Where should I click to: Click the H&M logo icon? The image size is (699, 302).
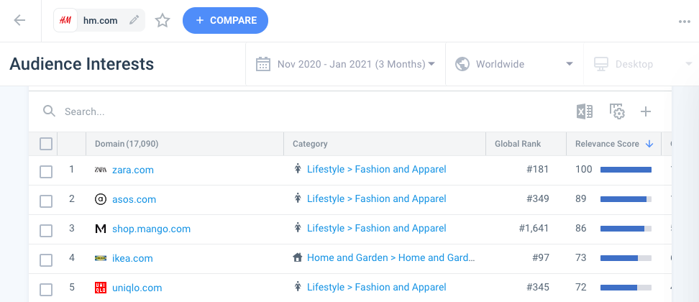65,20
